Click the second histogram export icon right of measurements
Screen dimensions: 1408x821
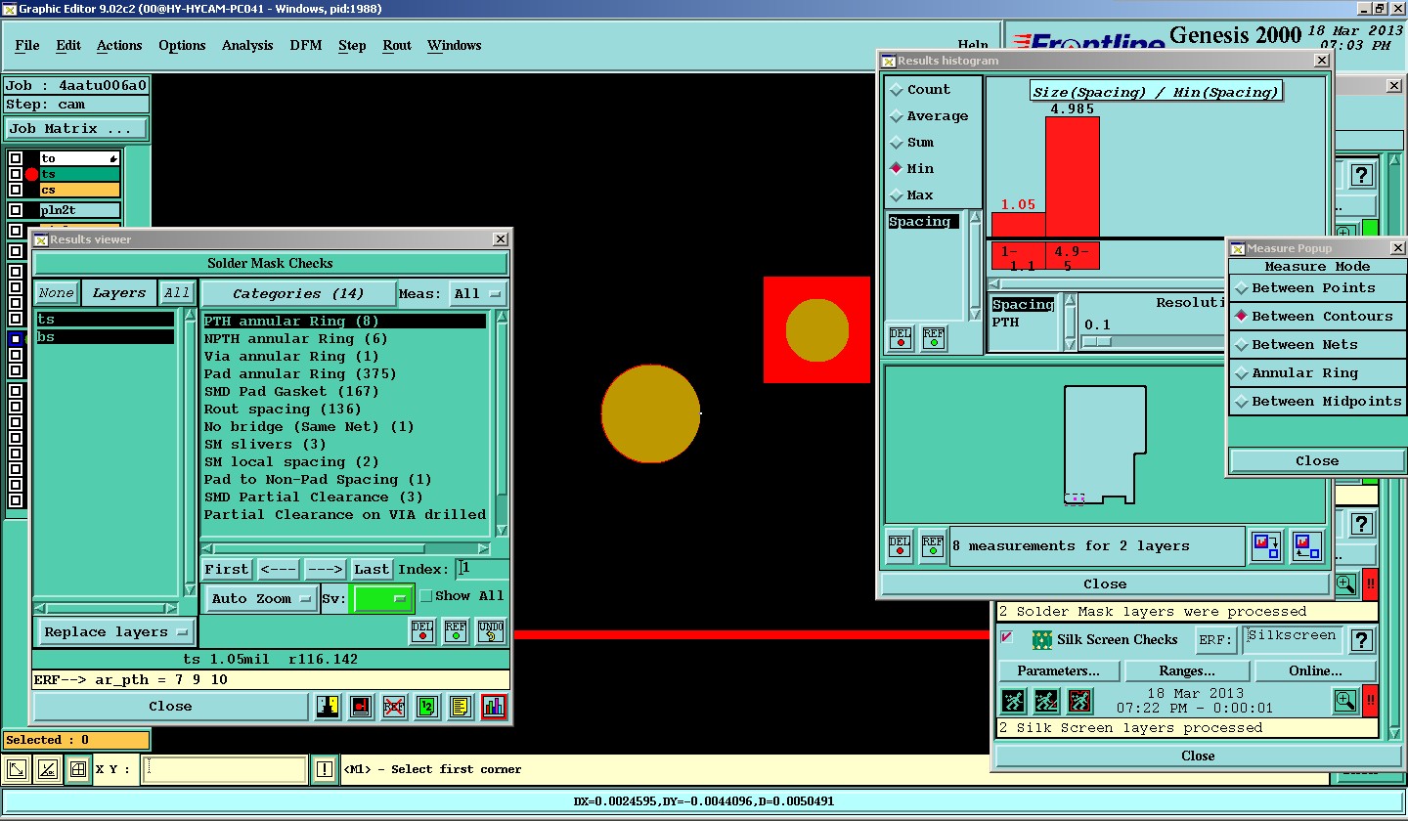(x=1306, y=546)
